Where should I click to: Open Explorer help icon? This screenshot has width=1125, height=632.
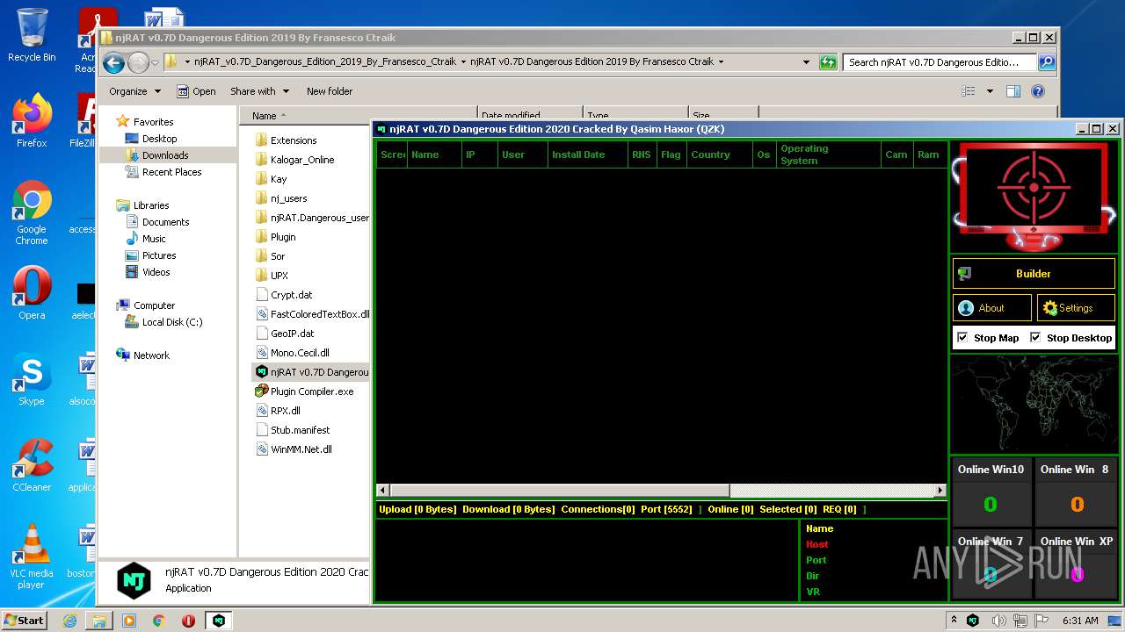[x=1038, y=91]
